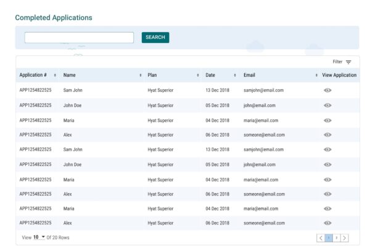Sort table using Name column arrows
This screenshot has width=370, height=246.
[141, 75]
